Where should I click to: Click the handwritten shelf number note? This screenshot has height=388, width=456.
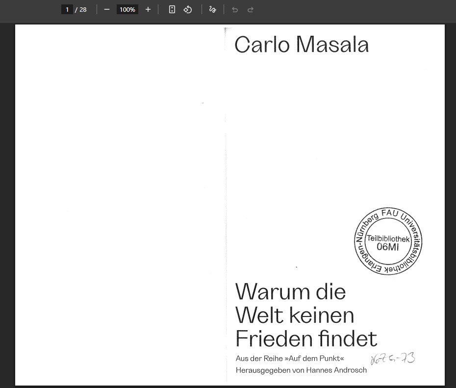click(x=393, y=358)
